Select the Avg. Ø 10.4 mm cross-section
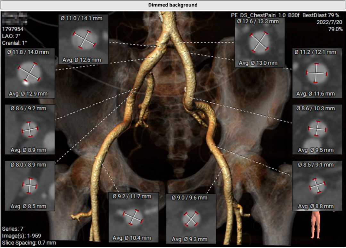This screenshot has height=248, width=346. [x=134, y=218]
